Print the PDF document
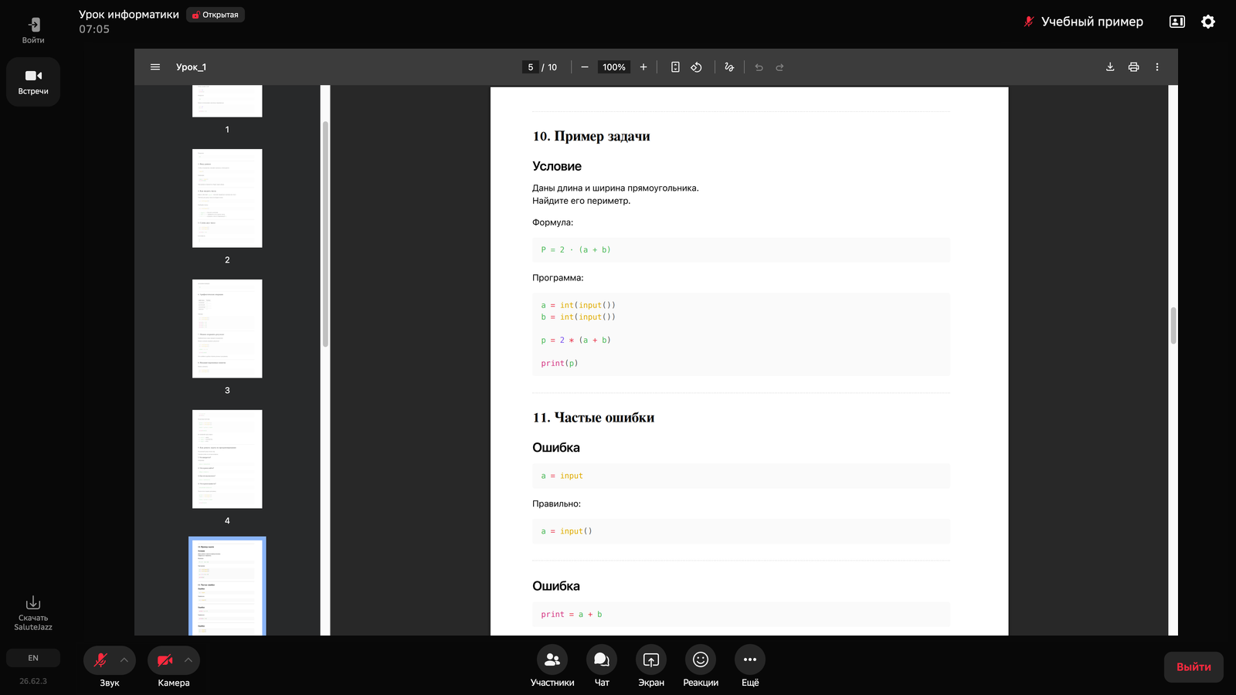The width and height of the screenshot is (1236, 695). click(1133, 67)
